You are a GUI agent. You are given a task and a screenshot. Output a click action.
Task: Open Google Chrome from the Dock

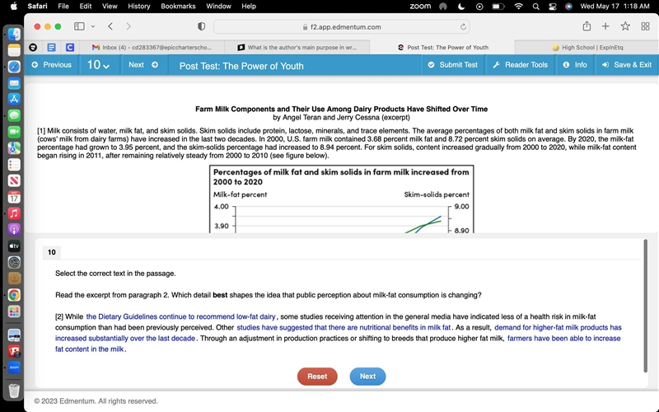point(14,295)
